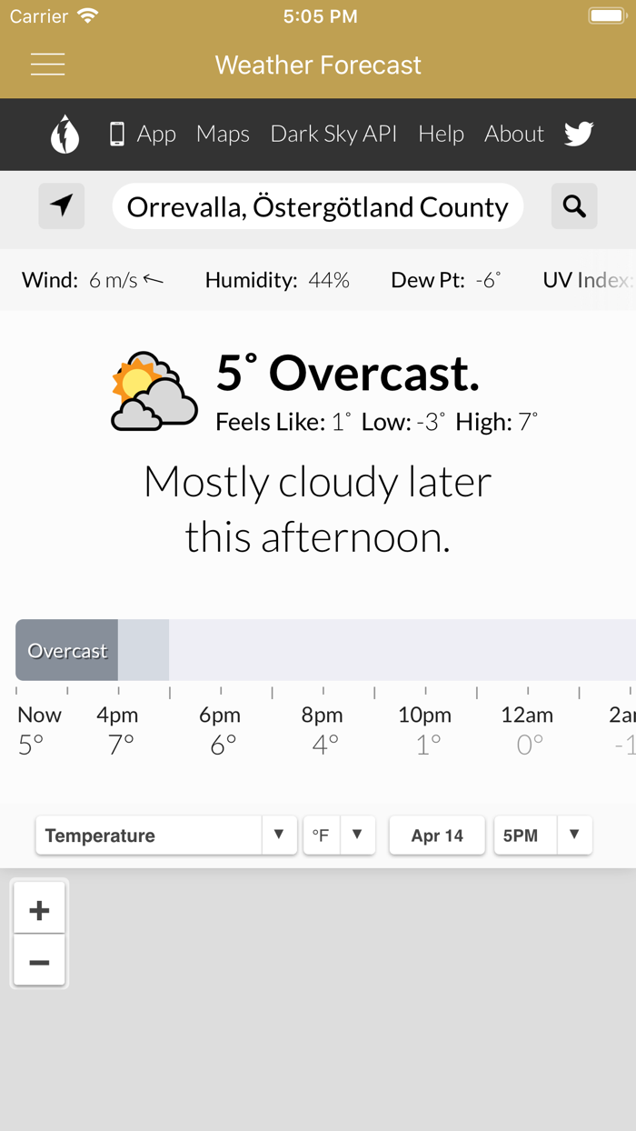
Task: Zoom in on the map
Action: click(39, 909)
